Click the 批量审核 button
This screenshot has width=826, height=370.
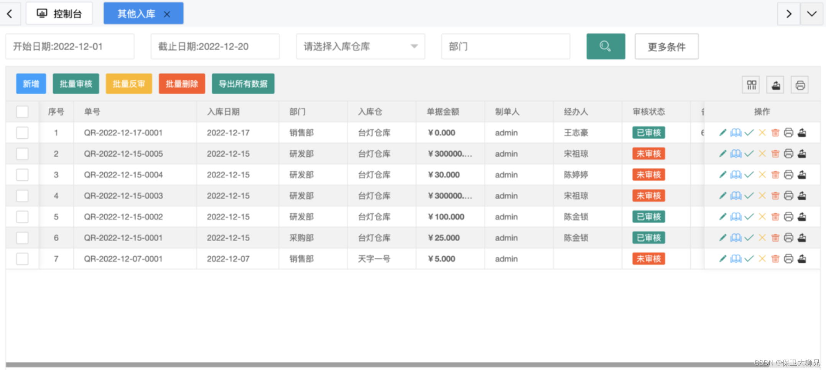(x=76, y=83)
